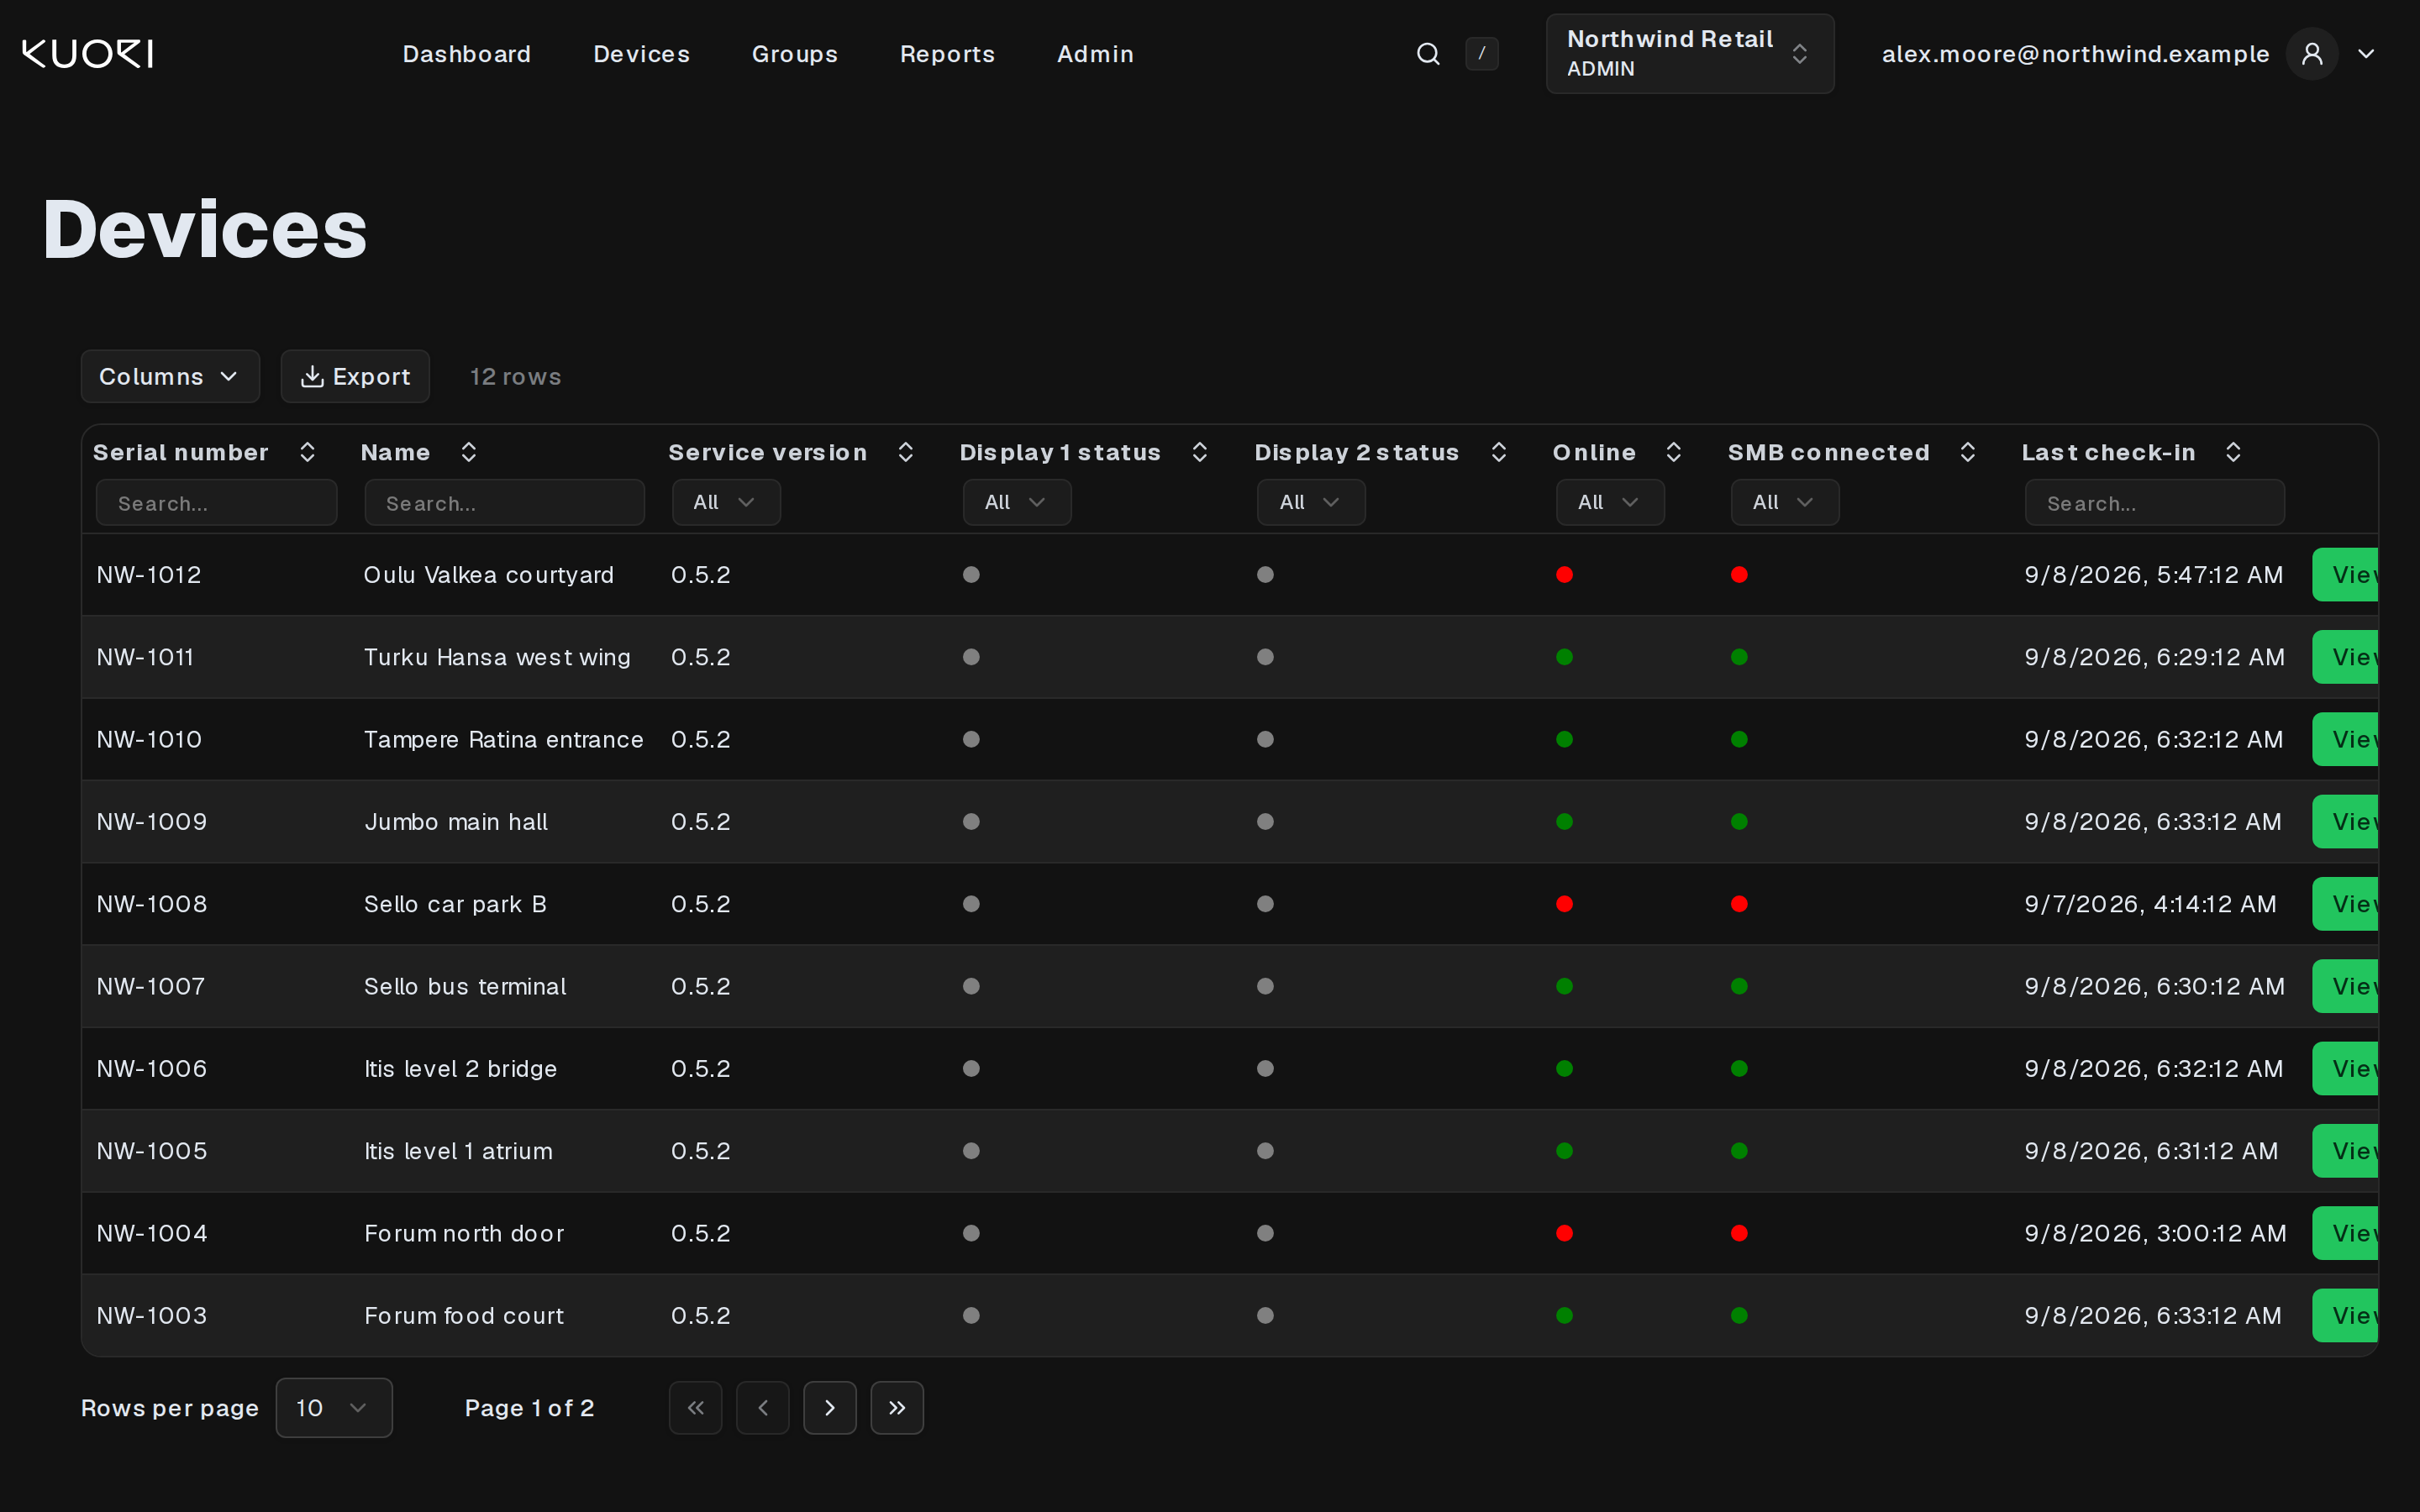This screenshot has height=1512, width=2420.
Task: Open Service version filter dropdown
Action: click(726, 502)
